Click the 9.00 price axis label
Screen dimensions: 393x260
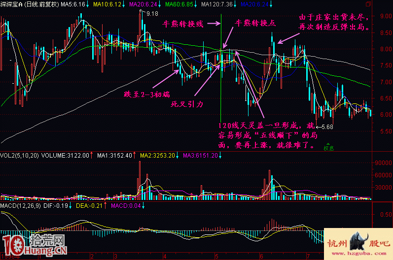tap(386, 16)
